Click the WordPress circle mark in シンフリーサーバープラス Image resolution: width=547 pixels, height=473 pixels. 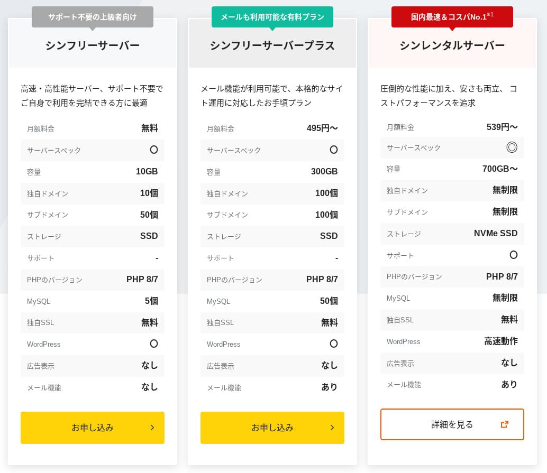coord(334,344)
